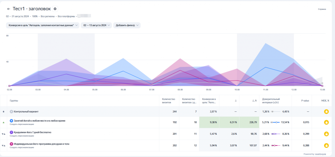Click the arrows indicator beside Индивидуальная його-программа row
The height and width of the screenshot is (157, 335).
click(3, 146)
